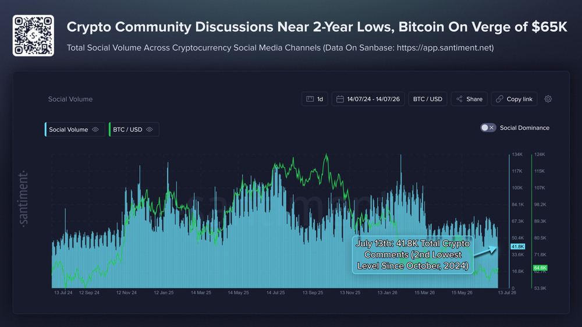This screenshot has width=582, height=327.
Task: Click the santiment vertical watermark logo
Action: (23, 198)
